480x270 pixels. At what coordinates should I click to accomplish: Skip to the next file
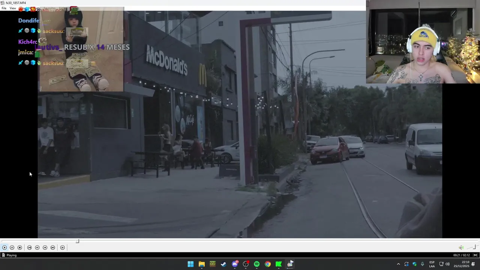point(53,247)
